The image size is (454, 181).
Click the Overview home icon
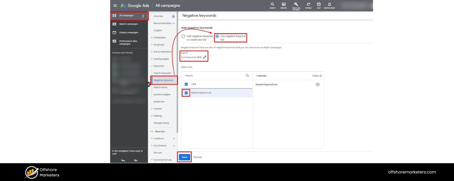click(173, 16)
